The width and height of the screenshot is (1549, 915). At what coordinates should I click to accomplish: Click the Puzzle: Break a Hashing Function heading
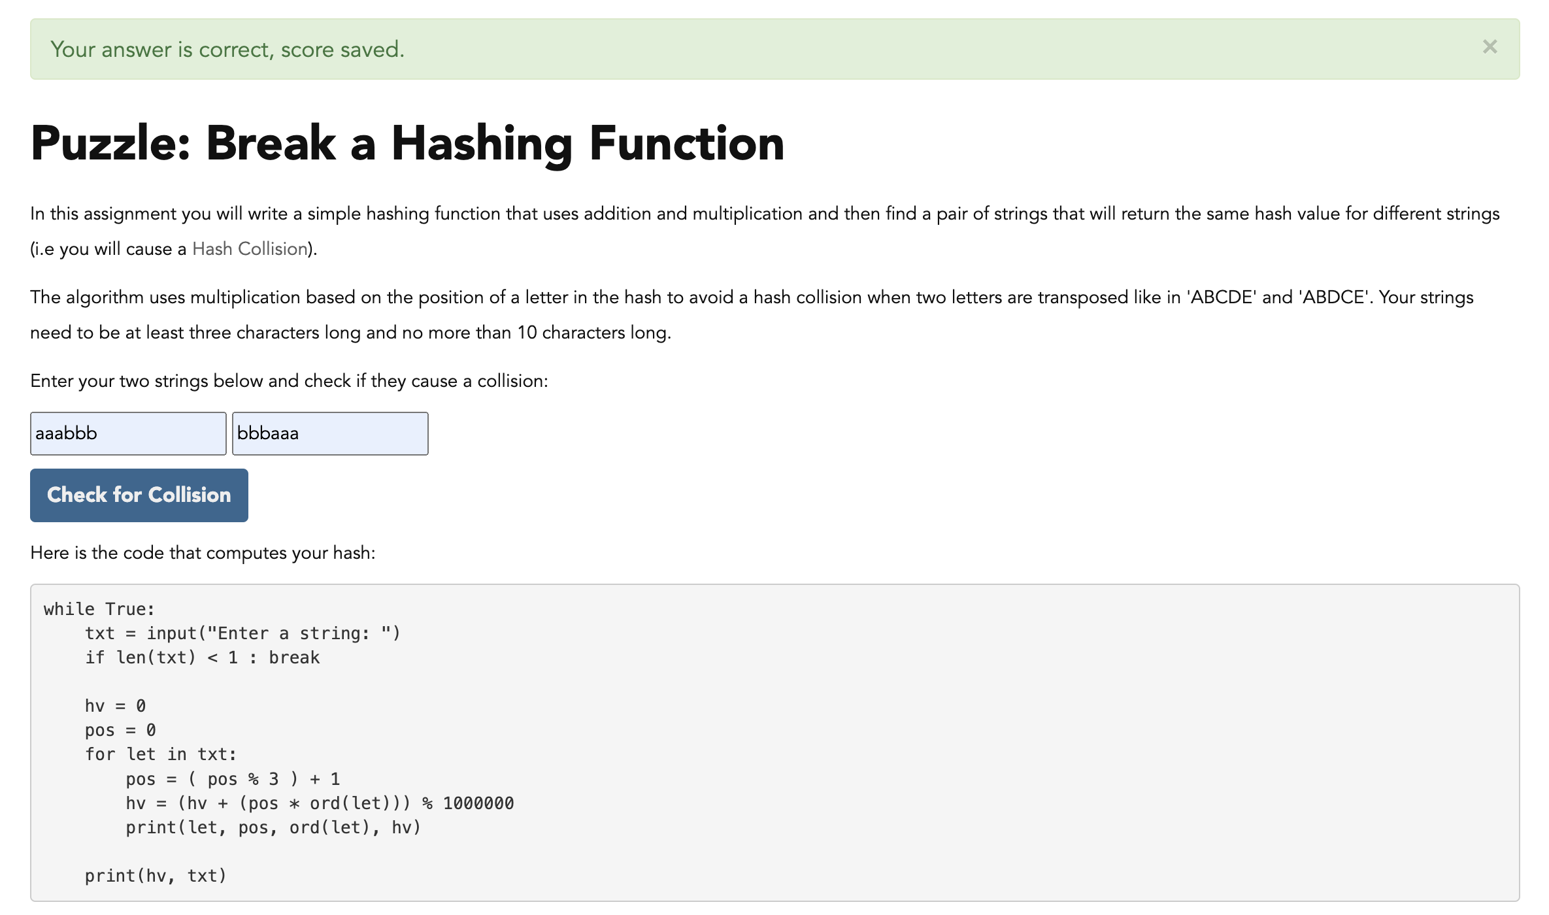tap(407, 143)
